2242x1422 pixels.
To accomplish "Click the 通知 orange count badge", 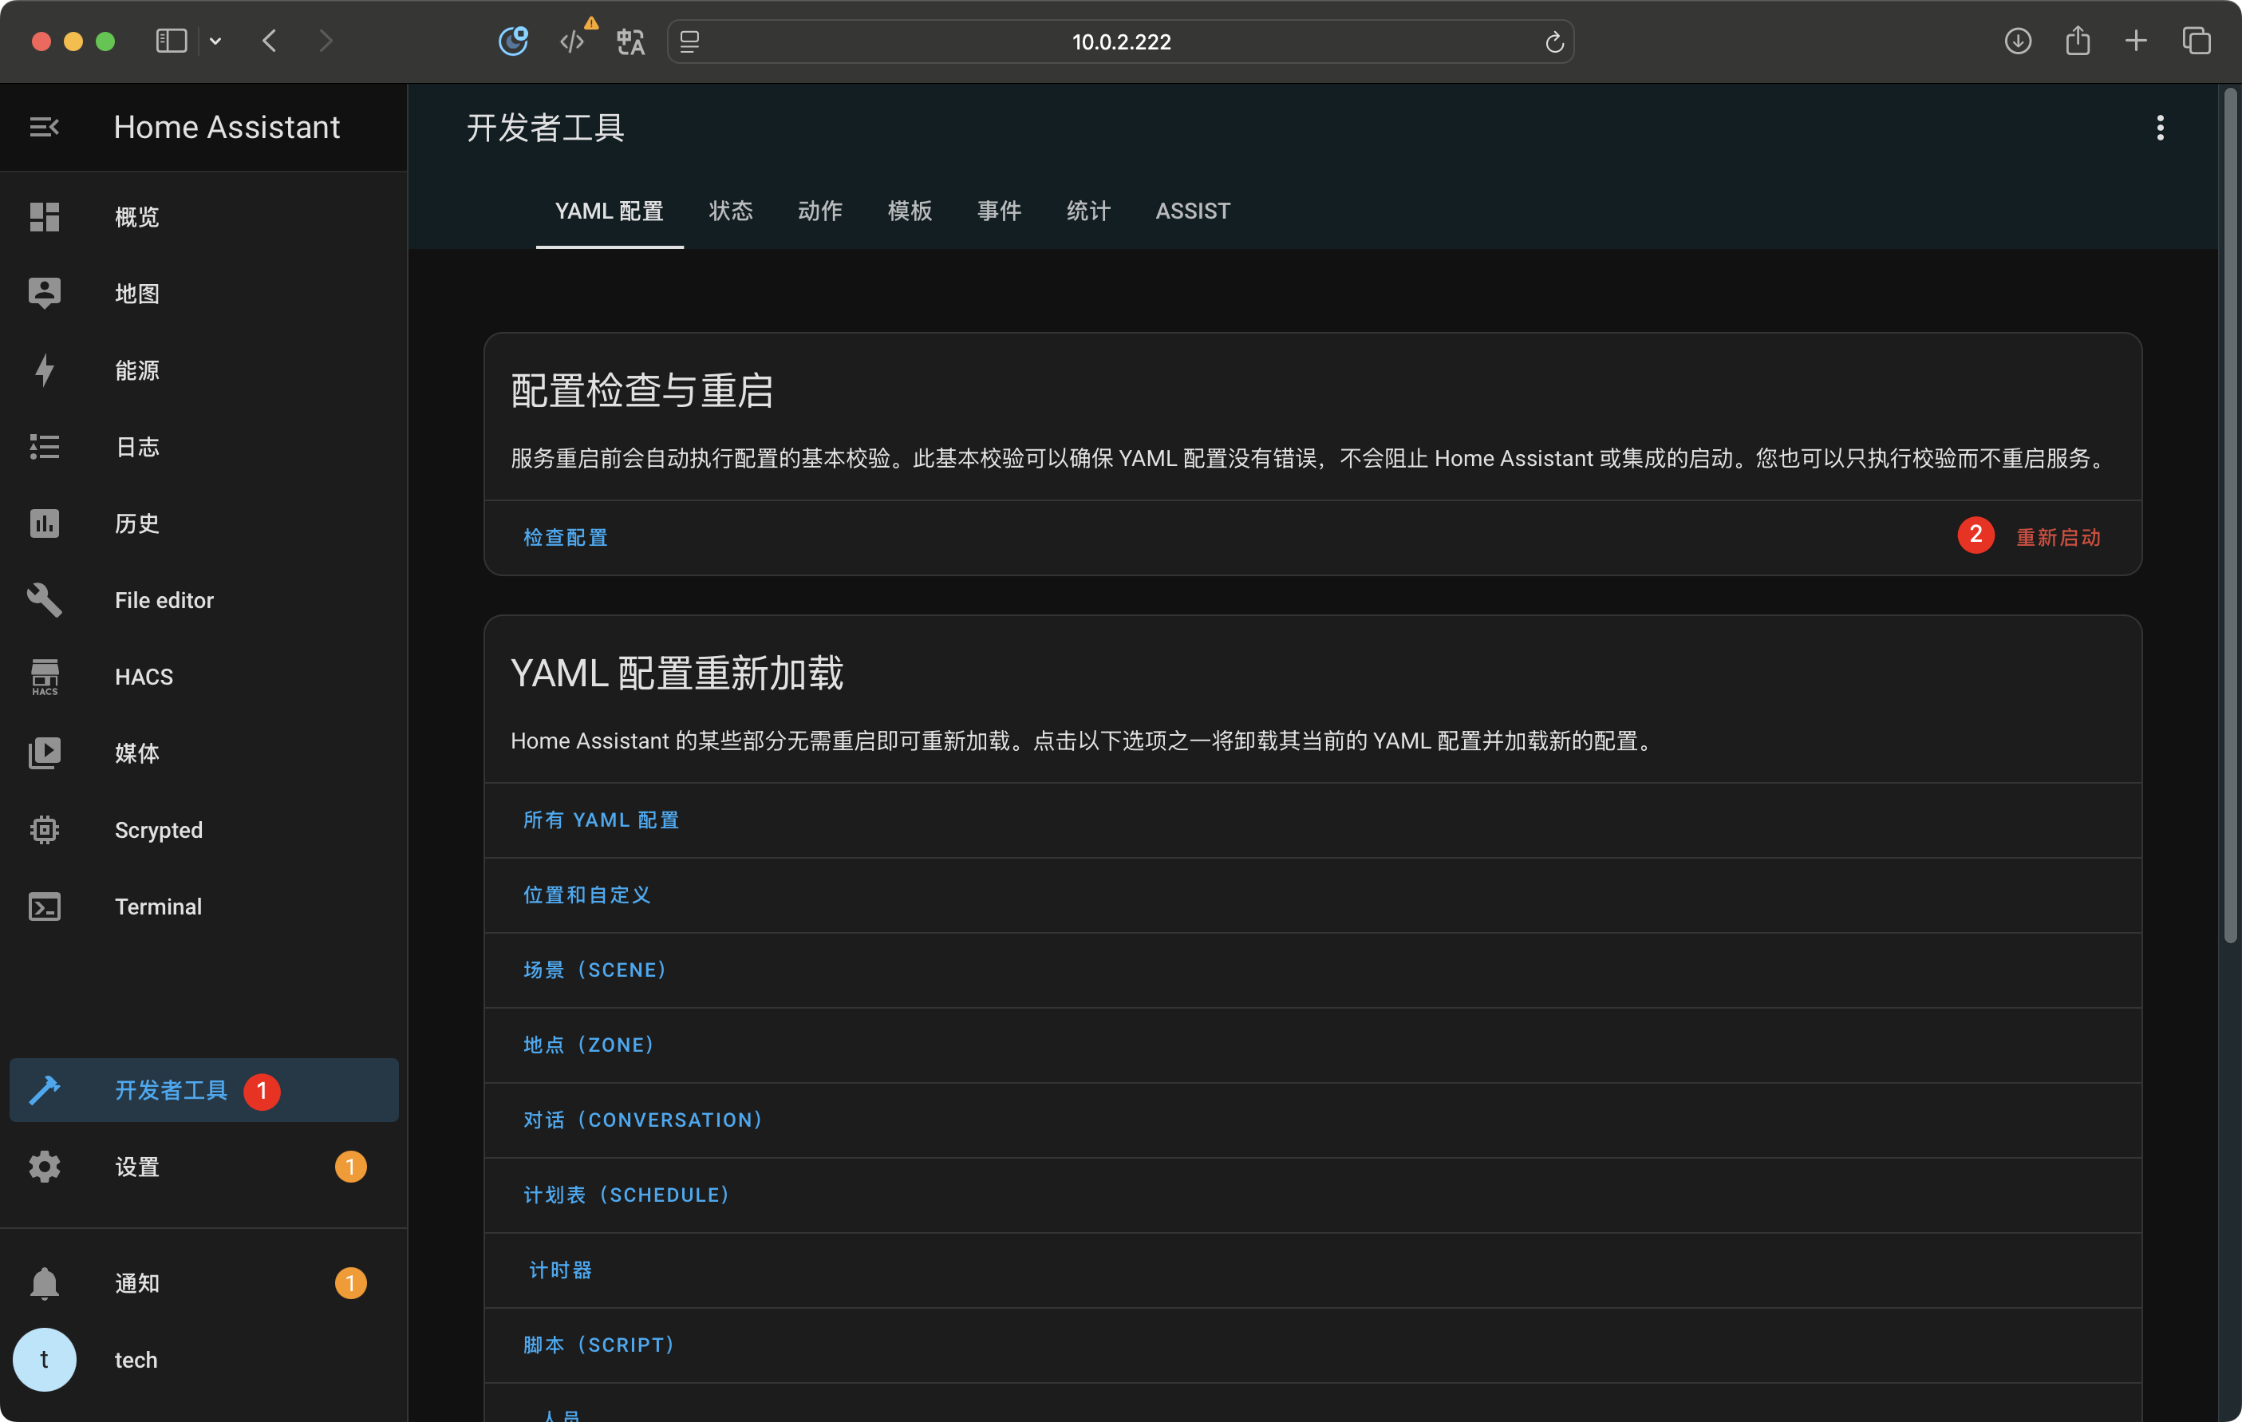I will click(x=350, y=1282).
